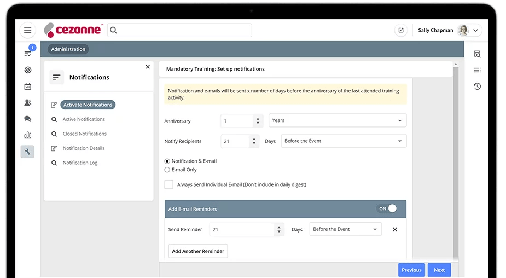Viewport: 506px width, 278px height.
Task: Open the tasks checklist icon with badge
Action: pos(28,53)
